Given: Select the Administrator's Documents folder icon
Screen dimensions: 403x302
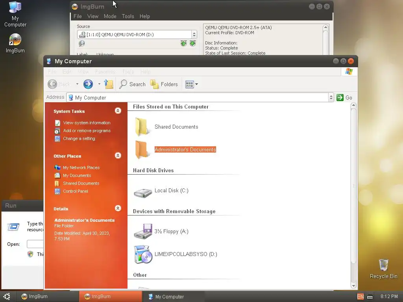Looking at the screenshot, I should coord(142,149).
